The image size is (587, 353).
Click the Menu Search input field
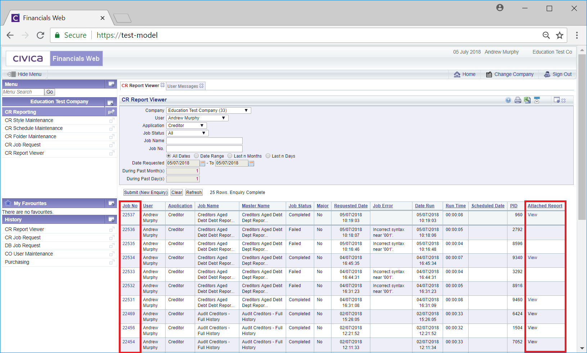click(x=23, y=92)
